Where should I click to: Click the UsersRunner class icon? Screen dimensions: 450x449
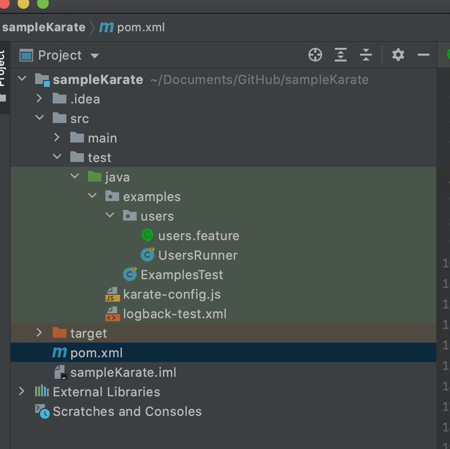tap(147, 254)
